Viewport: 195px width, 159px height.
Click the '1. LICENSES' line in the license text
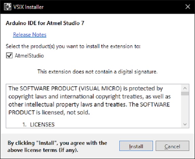pos(38,124)
